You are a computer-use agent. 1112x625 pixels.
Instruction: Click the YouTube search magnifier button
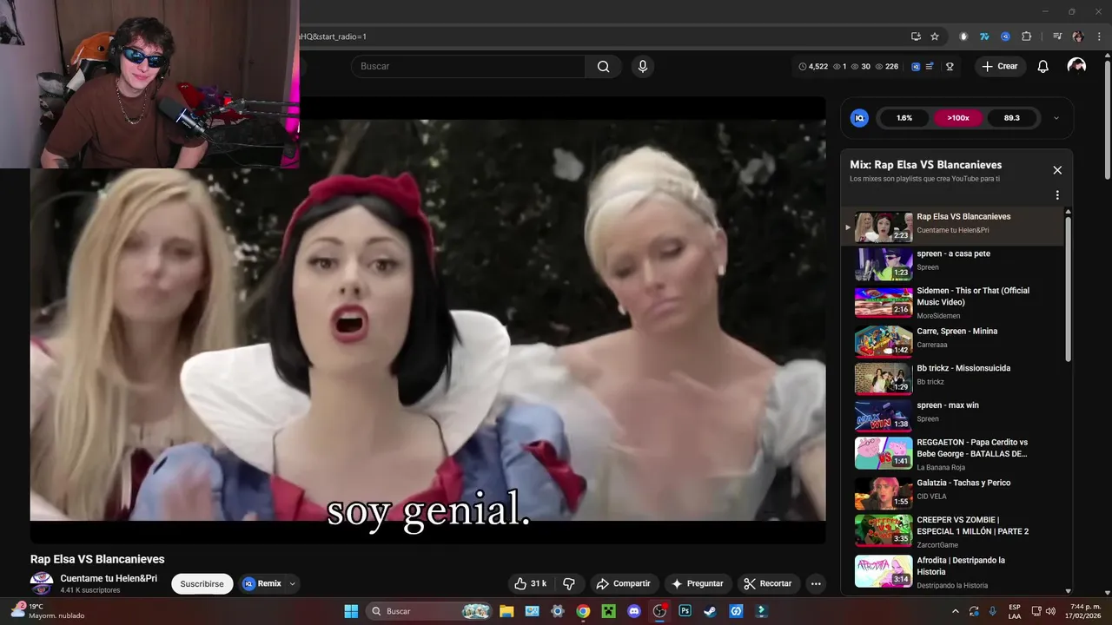click(x=603, y=67)
